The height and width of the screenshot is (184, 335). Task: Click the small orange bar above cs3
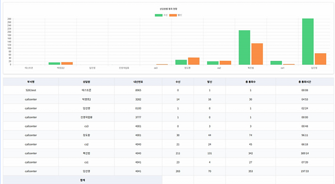pos(162,64)
